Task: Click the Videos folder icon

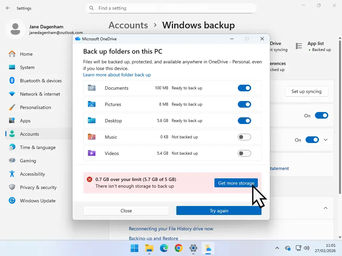Action: (x=91, y=153)
